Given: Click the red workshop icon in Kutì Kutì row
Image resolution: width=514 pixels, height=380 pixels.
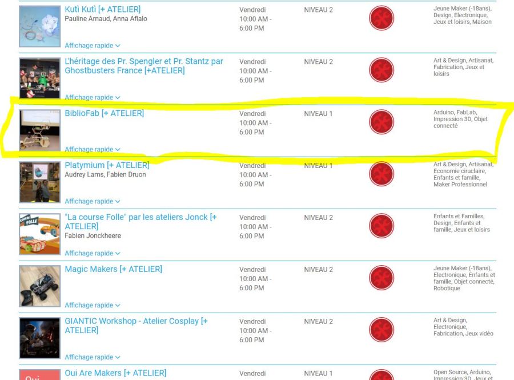Looking at the screenshot, I should pyautogui.click(x=381, y=18).
